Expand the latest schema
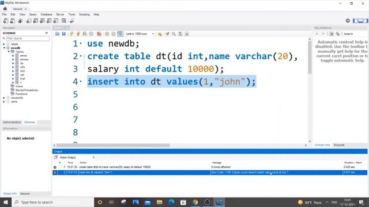 (4, 44)
